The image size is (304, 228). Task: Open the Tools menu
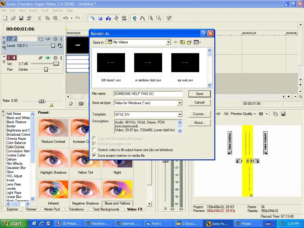click(45, 10)
